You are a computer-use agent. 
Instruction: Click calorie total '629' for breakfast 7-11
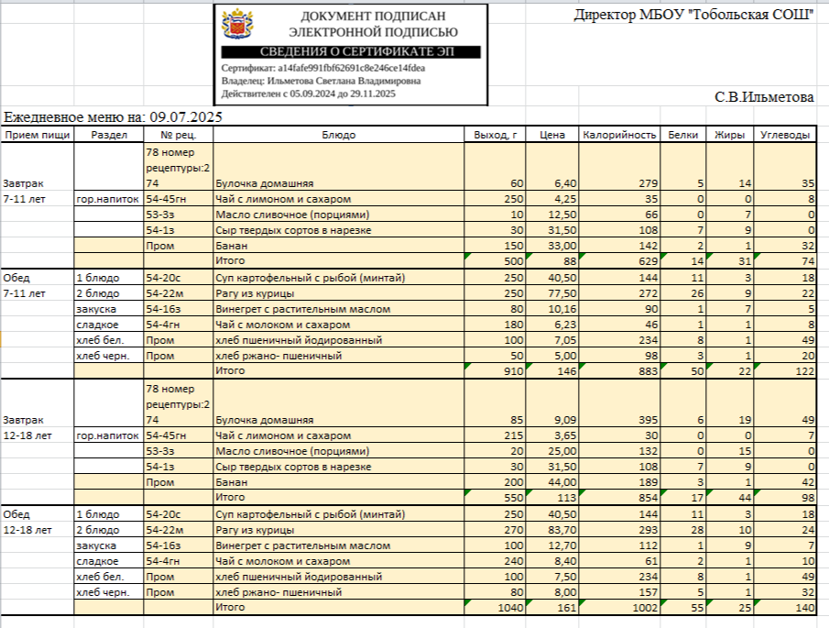click(x=619, y=261)
